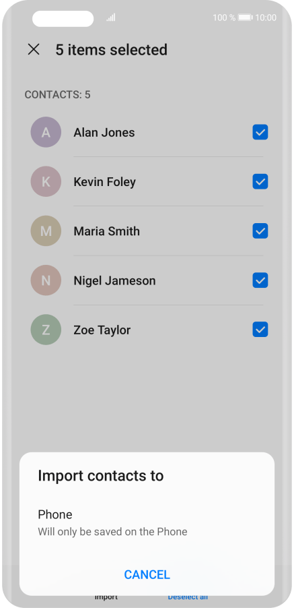This screenshot has width=294, height=608.
Task: Select the Nigel Jameson contact name
Action: 115,280
